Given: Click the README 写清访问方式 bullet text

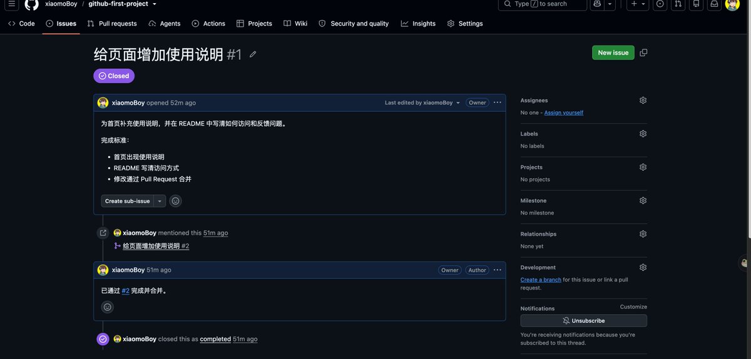Looking at the screenshot, I should [146, 168].
